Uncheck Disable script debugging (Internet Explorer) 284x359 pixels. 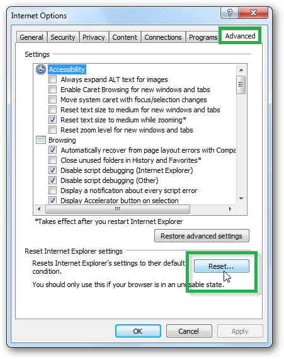point(52,170)
